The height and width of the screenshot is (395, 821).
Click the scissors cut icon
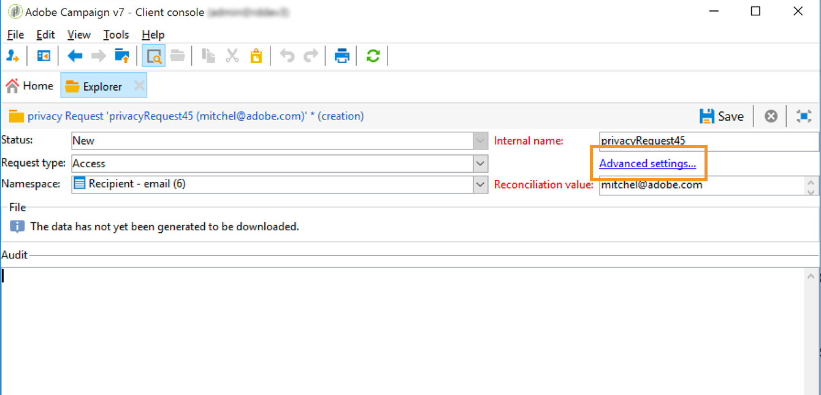click(232, 56)
